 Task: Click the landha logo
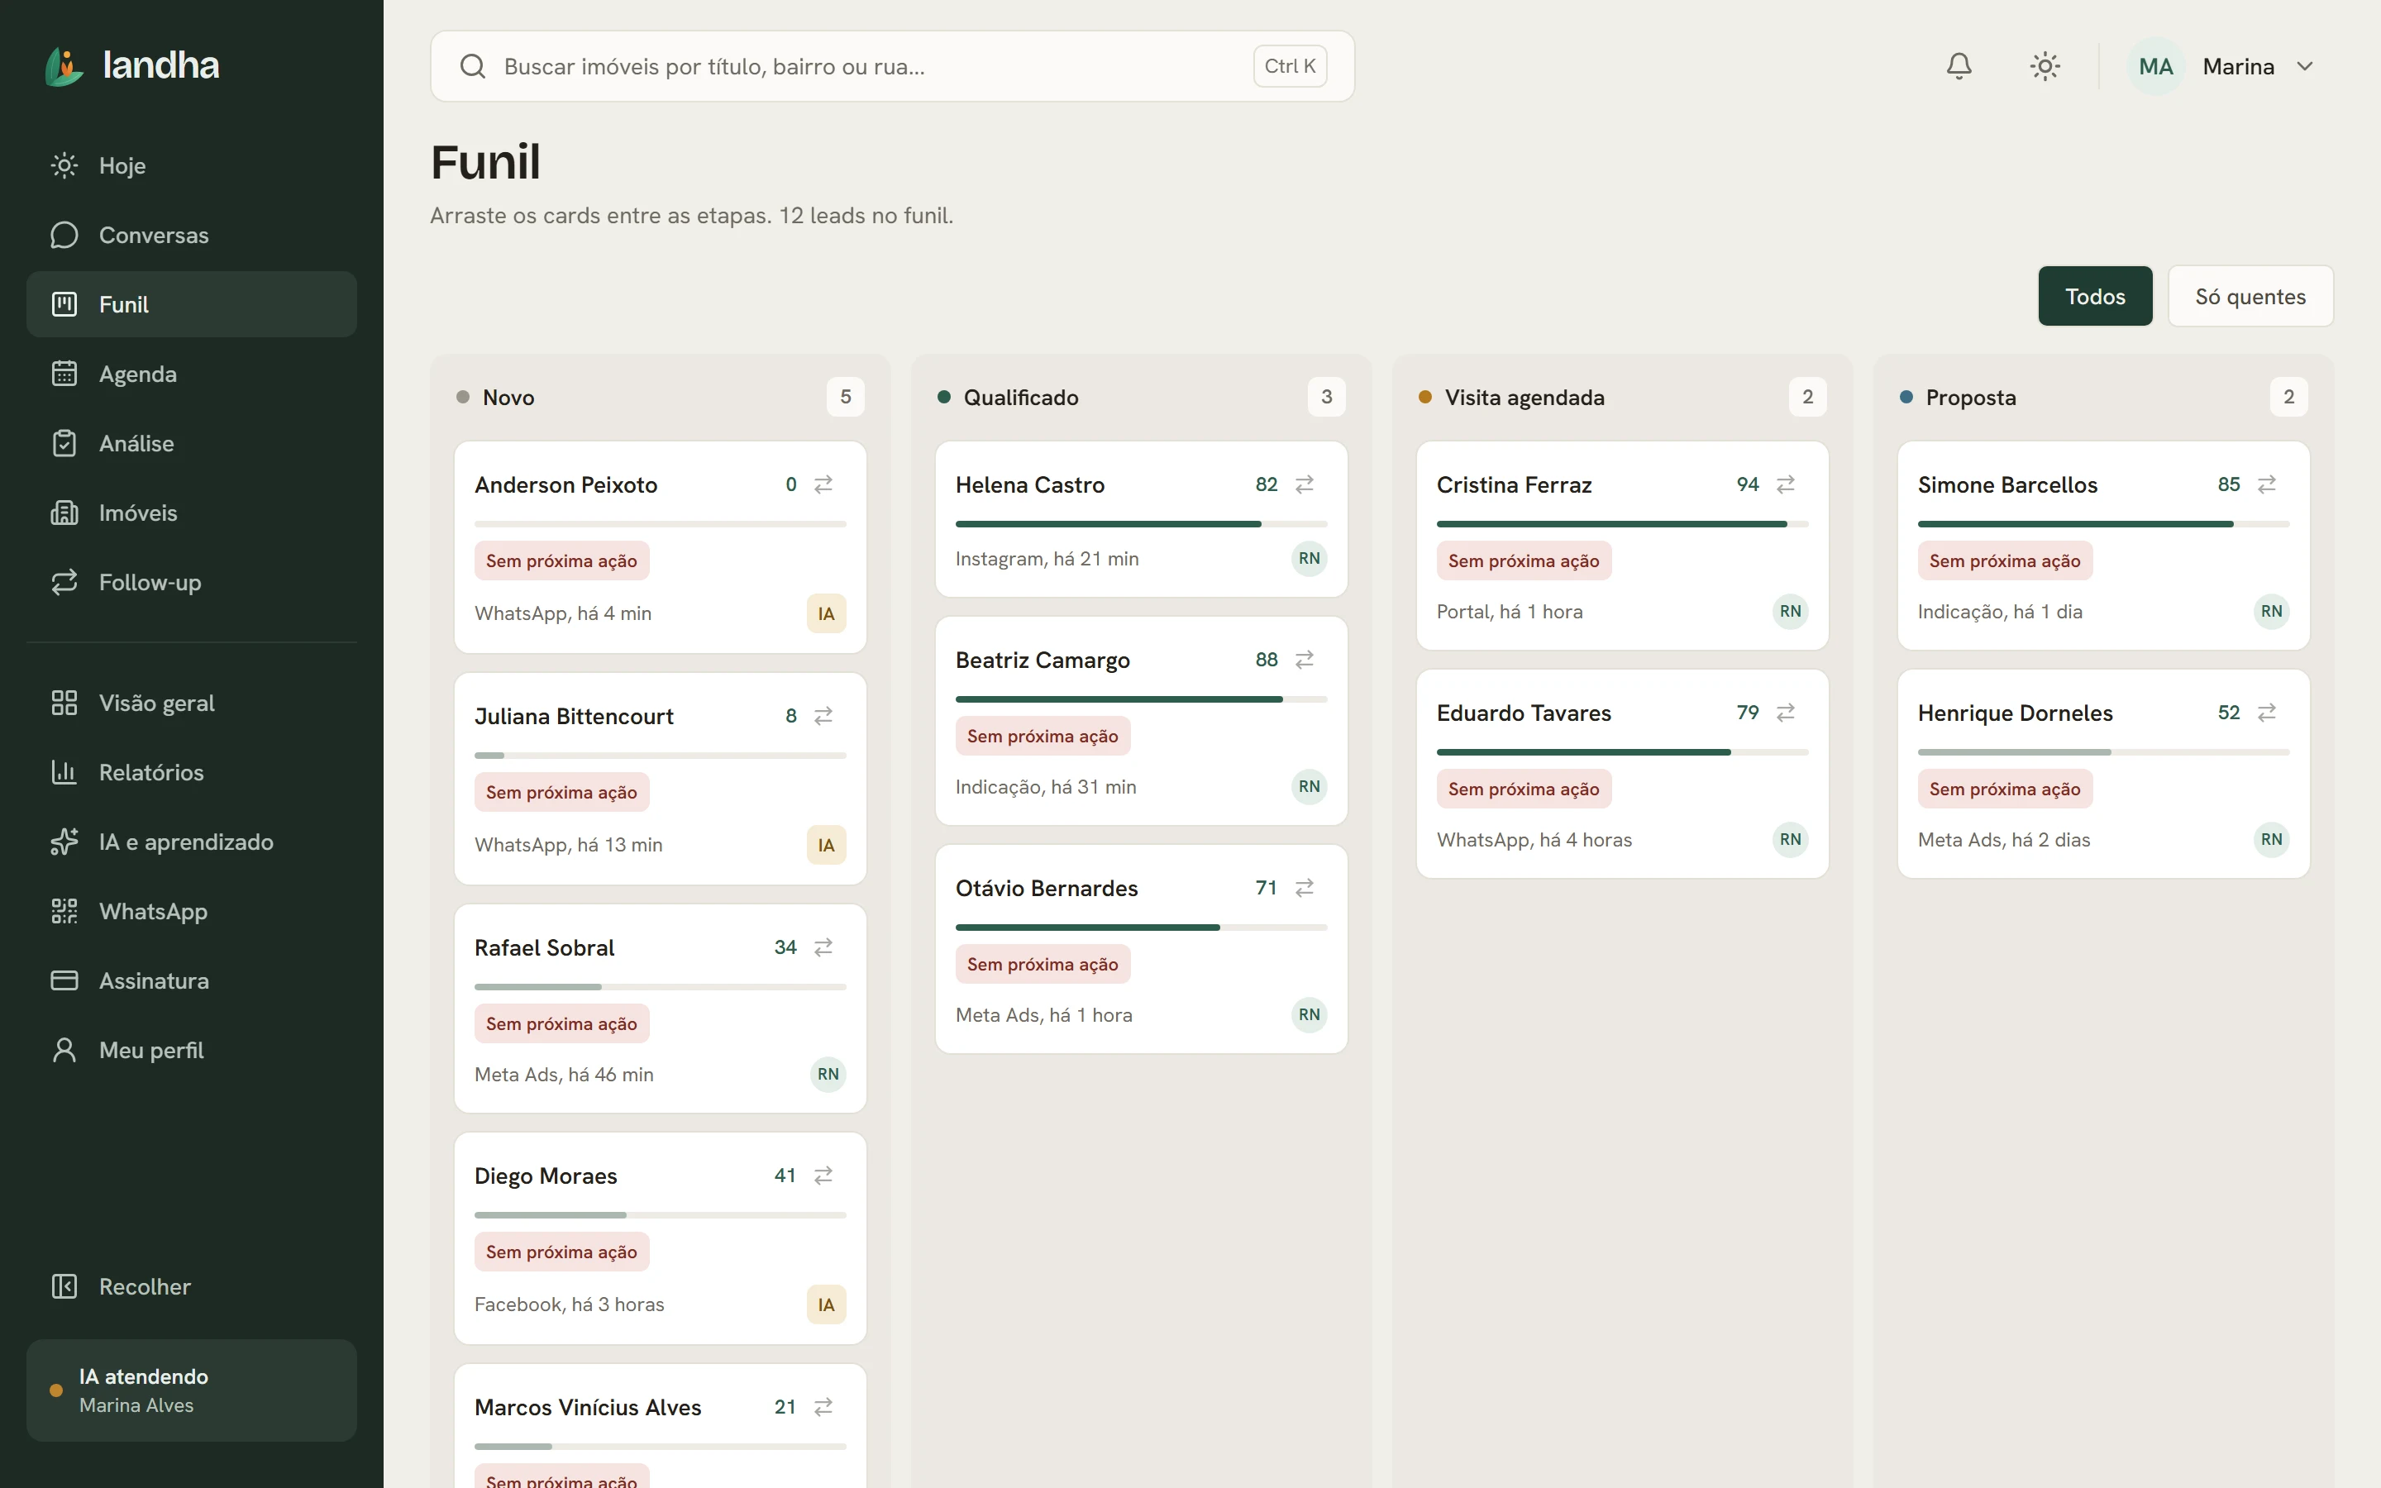(x=133, y=66)
